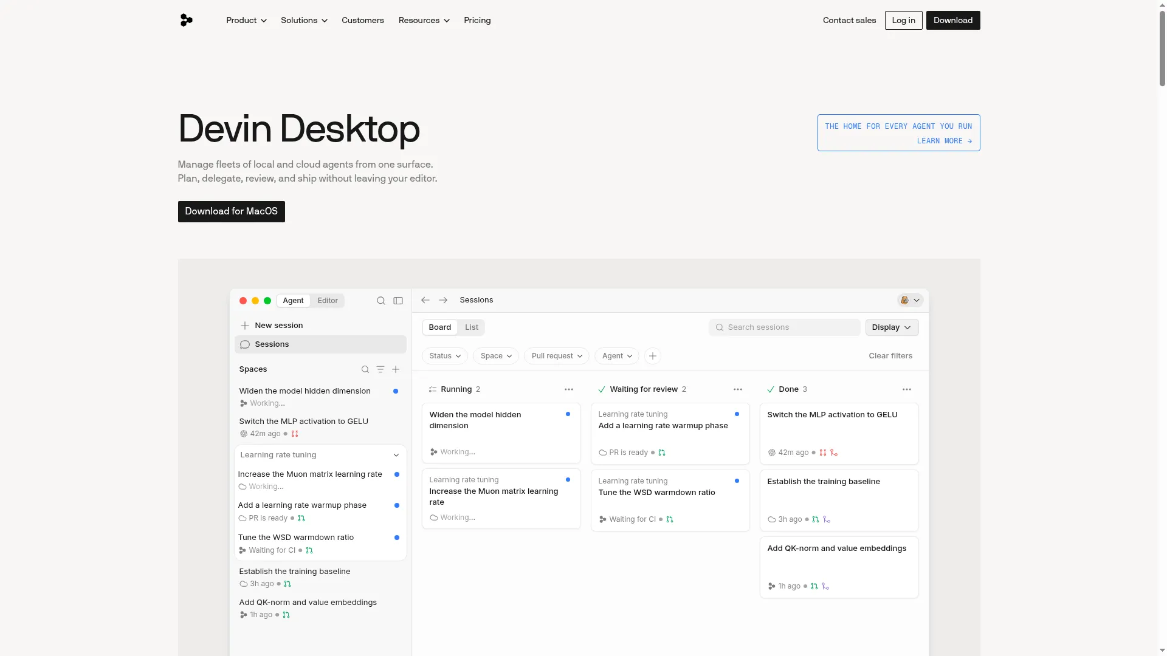Viewport: 1167px width, 656px height.
Task: Open board card Add a learning rate warmup phase
Action: click(x=670, y=434)
